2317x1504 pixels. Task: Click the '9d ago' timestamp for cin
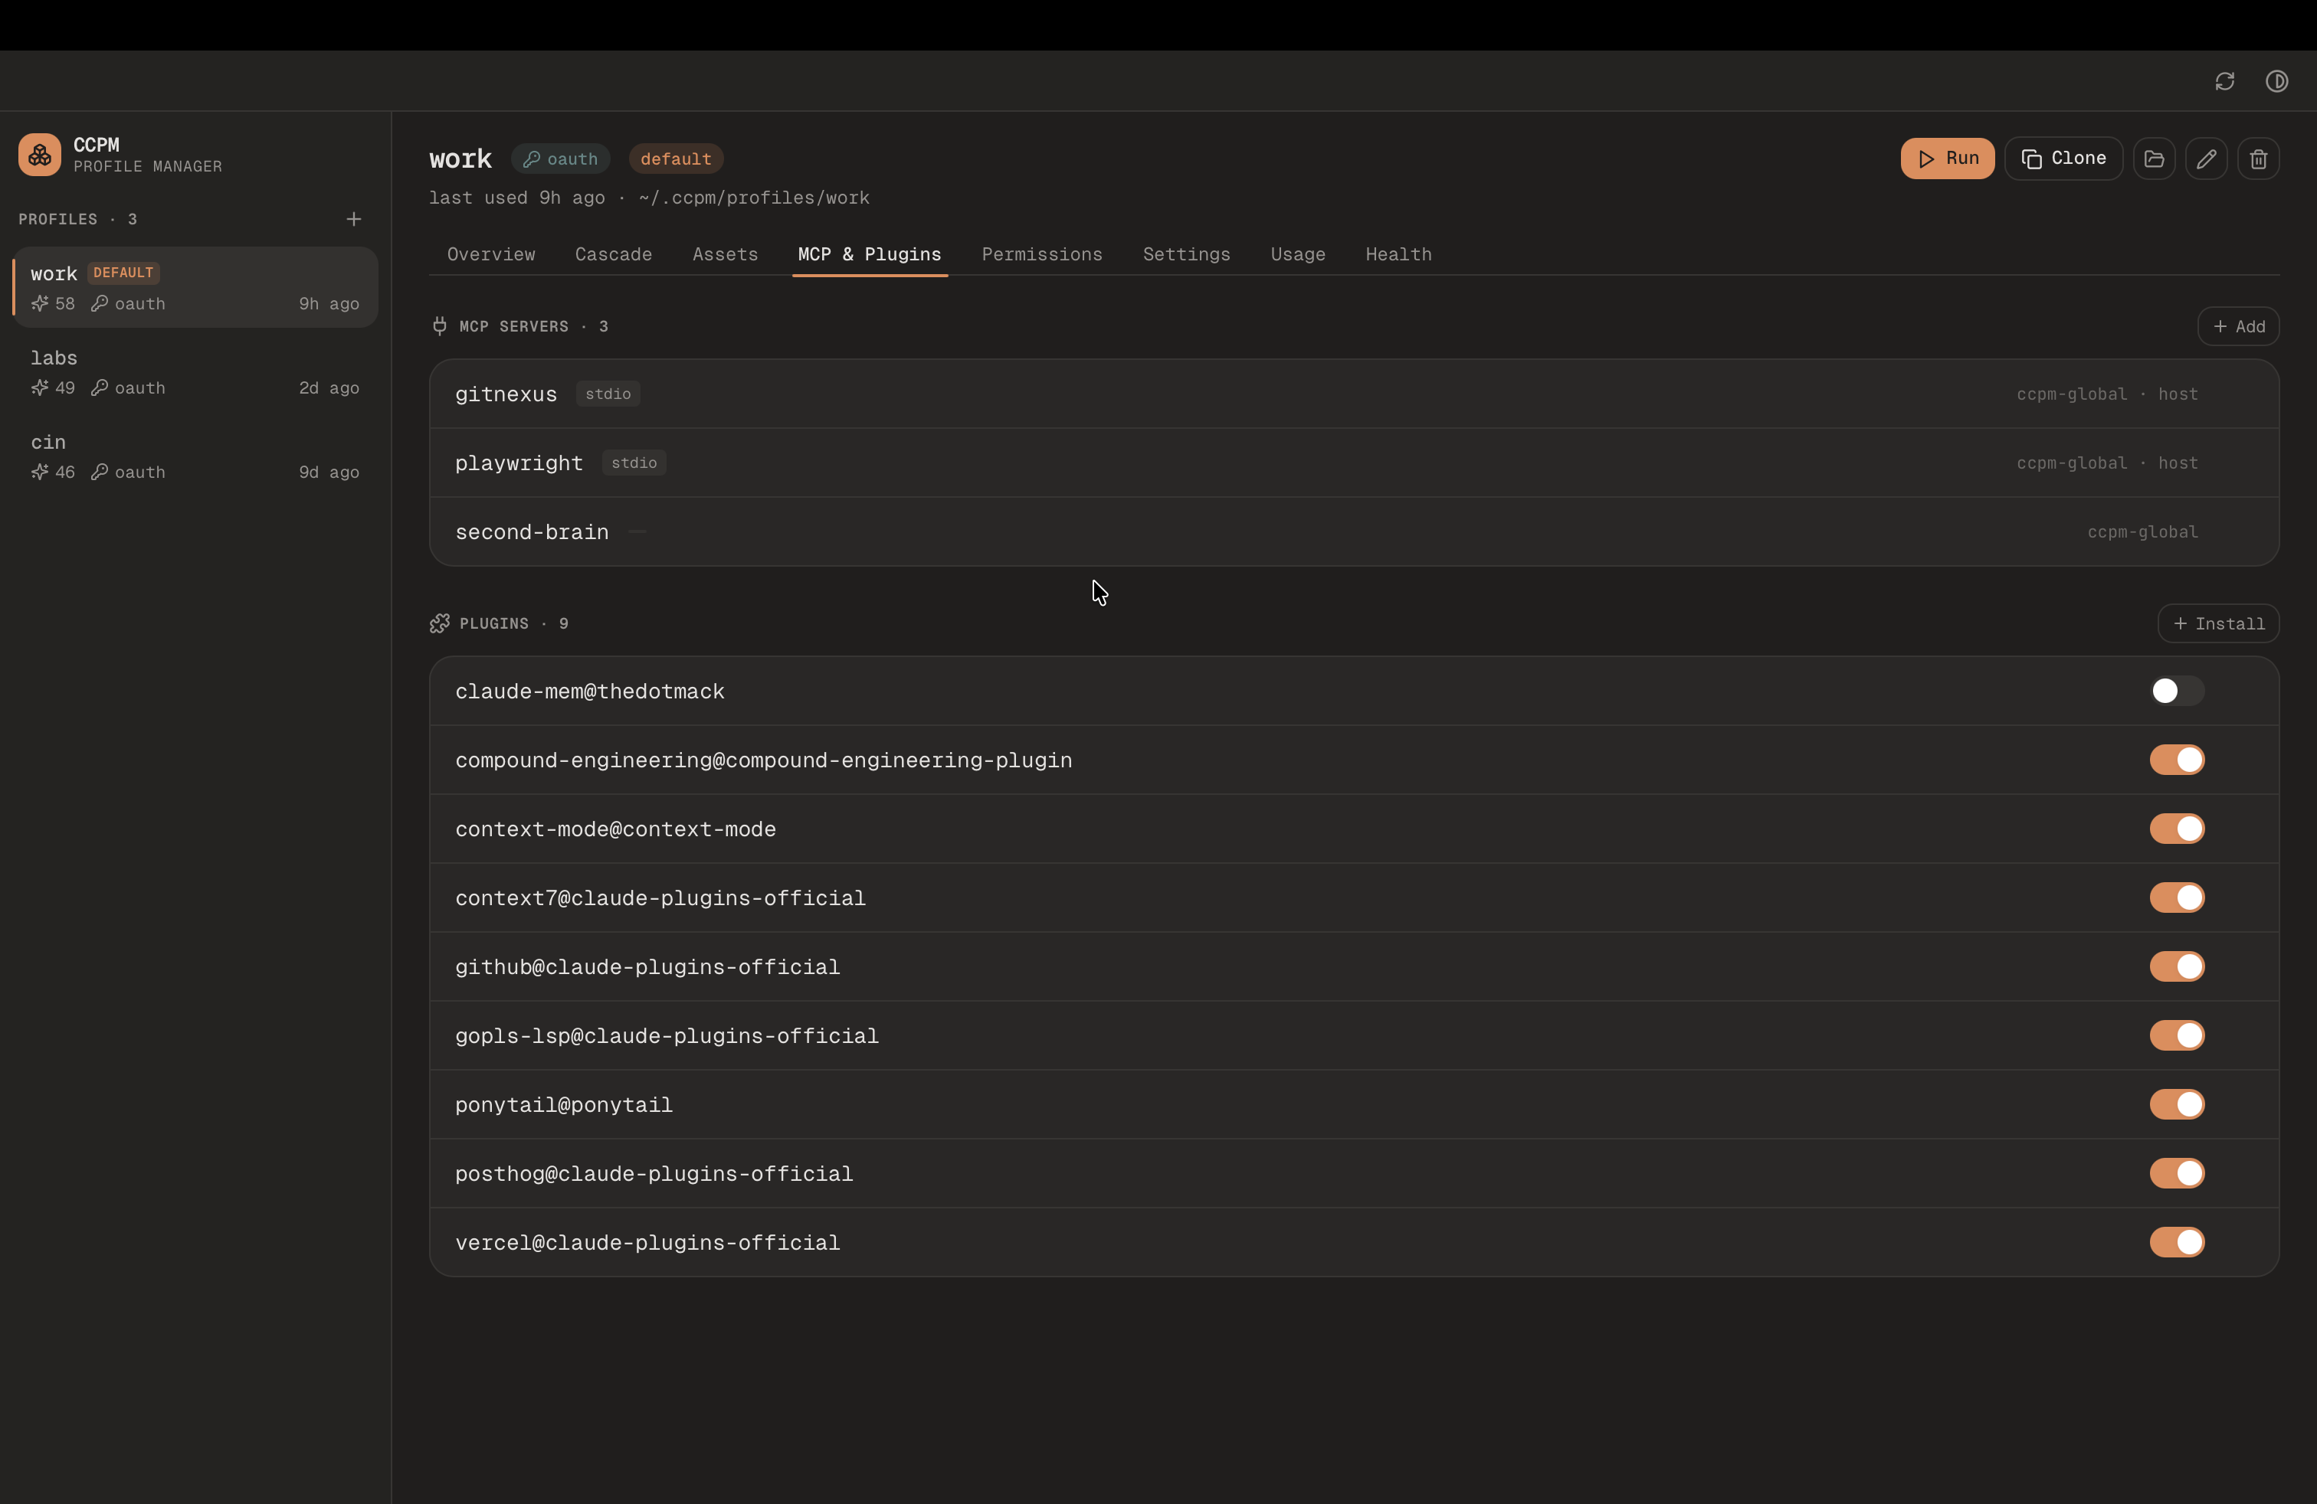coord(329,472)
